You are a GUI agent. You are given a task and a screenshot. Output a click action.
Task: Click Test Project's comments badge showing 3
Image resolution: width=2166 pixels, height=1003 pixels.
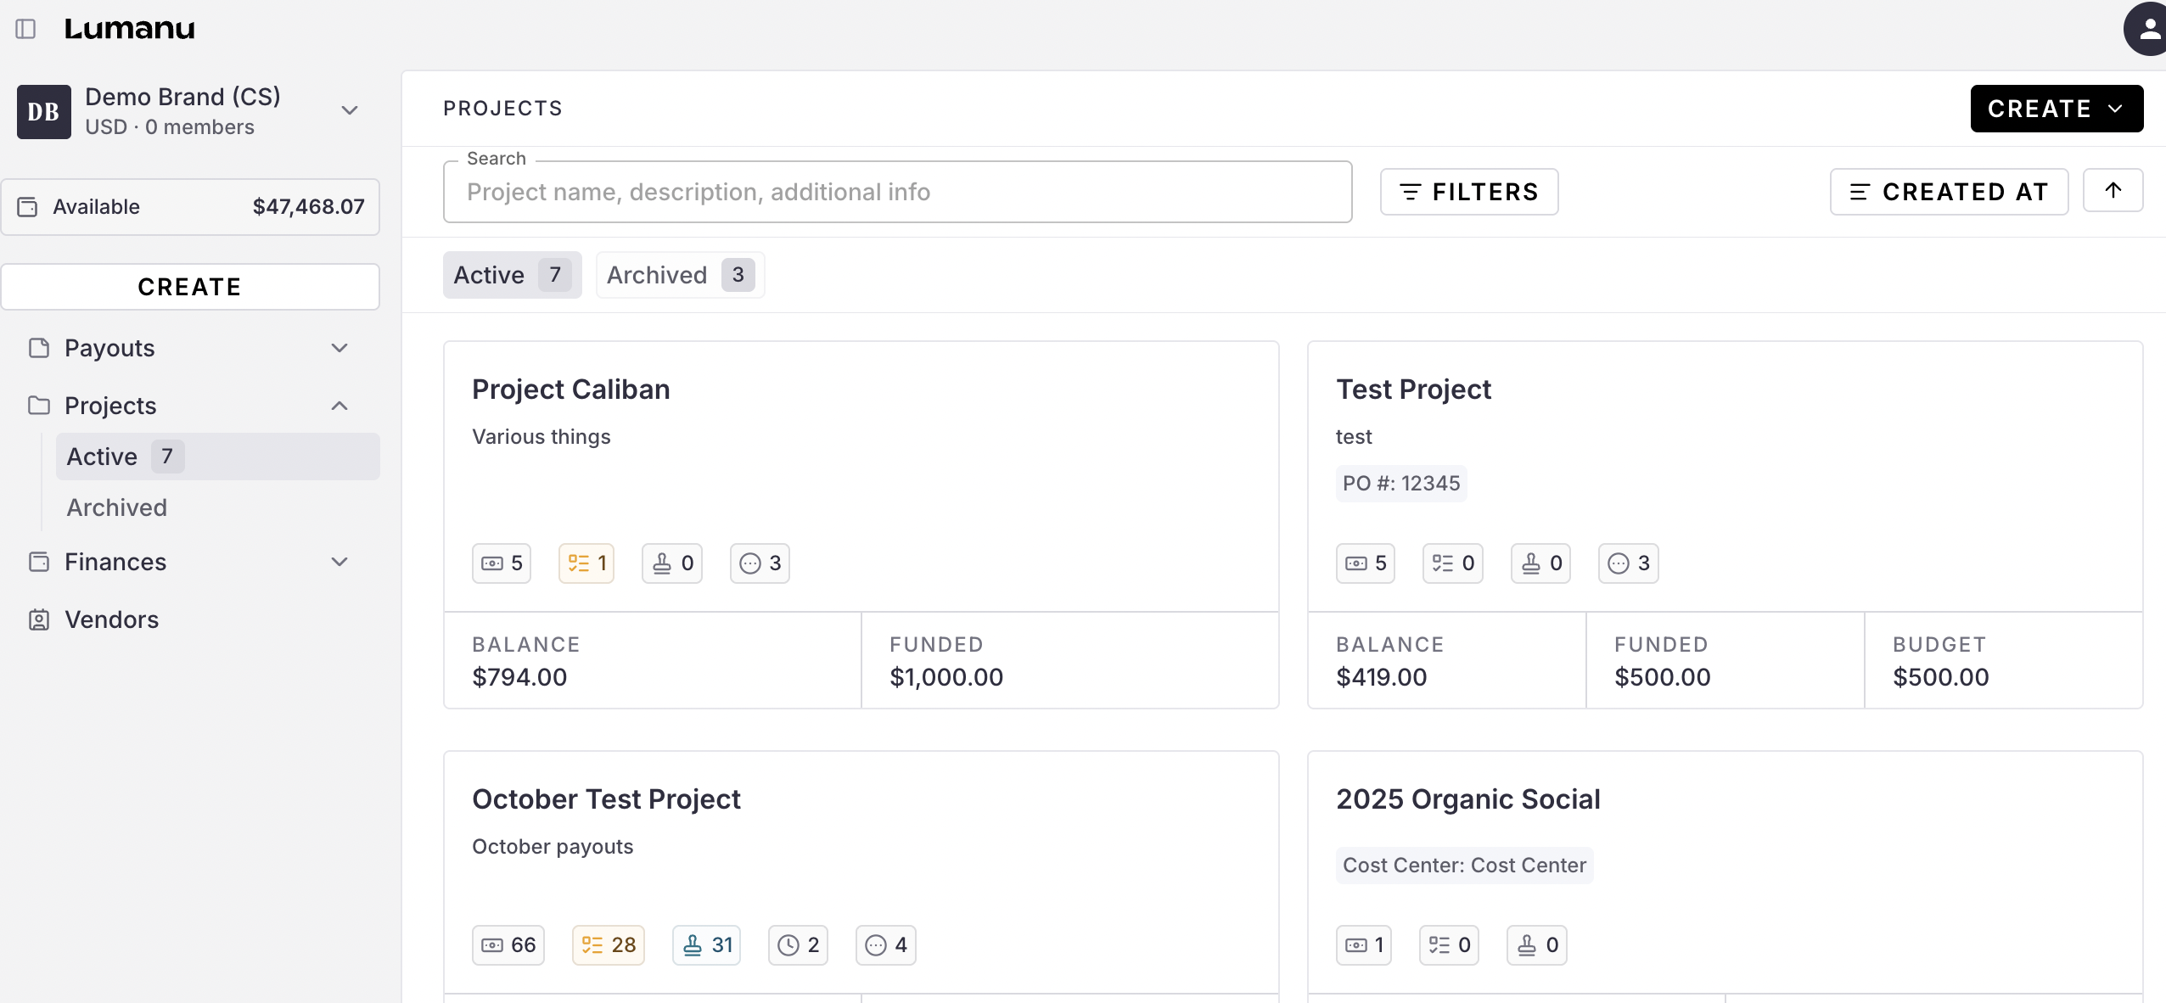[x=1628, y=563]
